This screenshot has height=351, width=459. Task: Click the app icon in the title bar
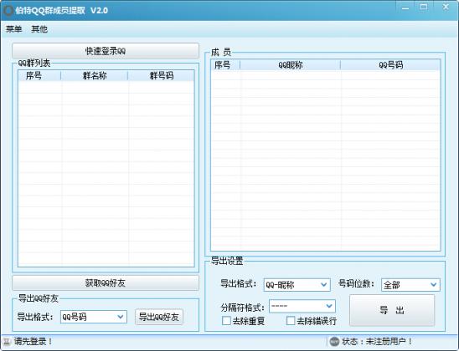pos(8,11)
